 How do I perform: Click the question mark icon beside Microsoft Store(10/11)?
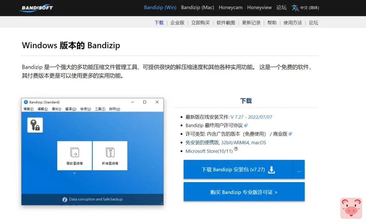click(236, 148)
